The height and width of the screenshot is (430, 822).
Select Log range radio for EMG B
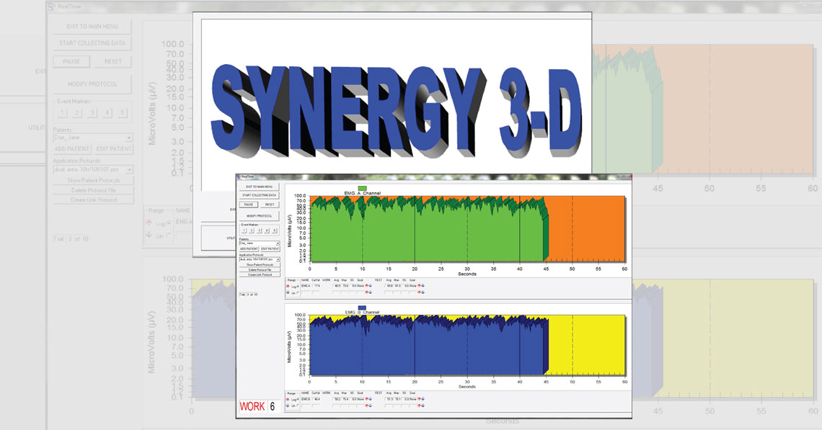[x=298, y=400]
